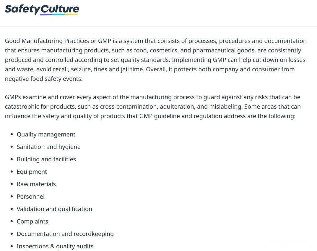Click Validation and qualification list item
Screen dimensions: 317x251
[54, 209]
